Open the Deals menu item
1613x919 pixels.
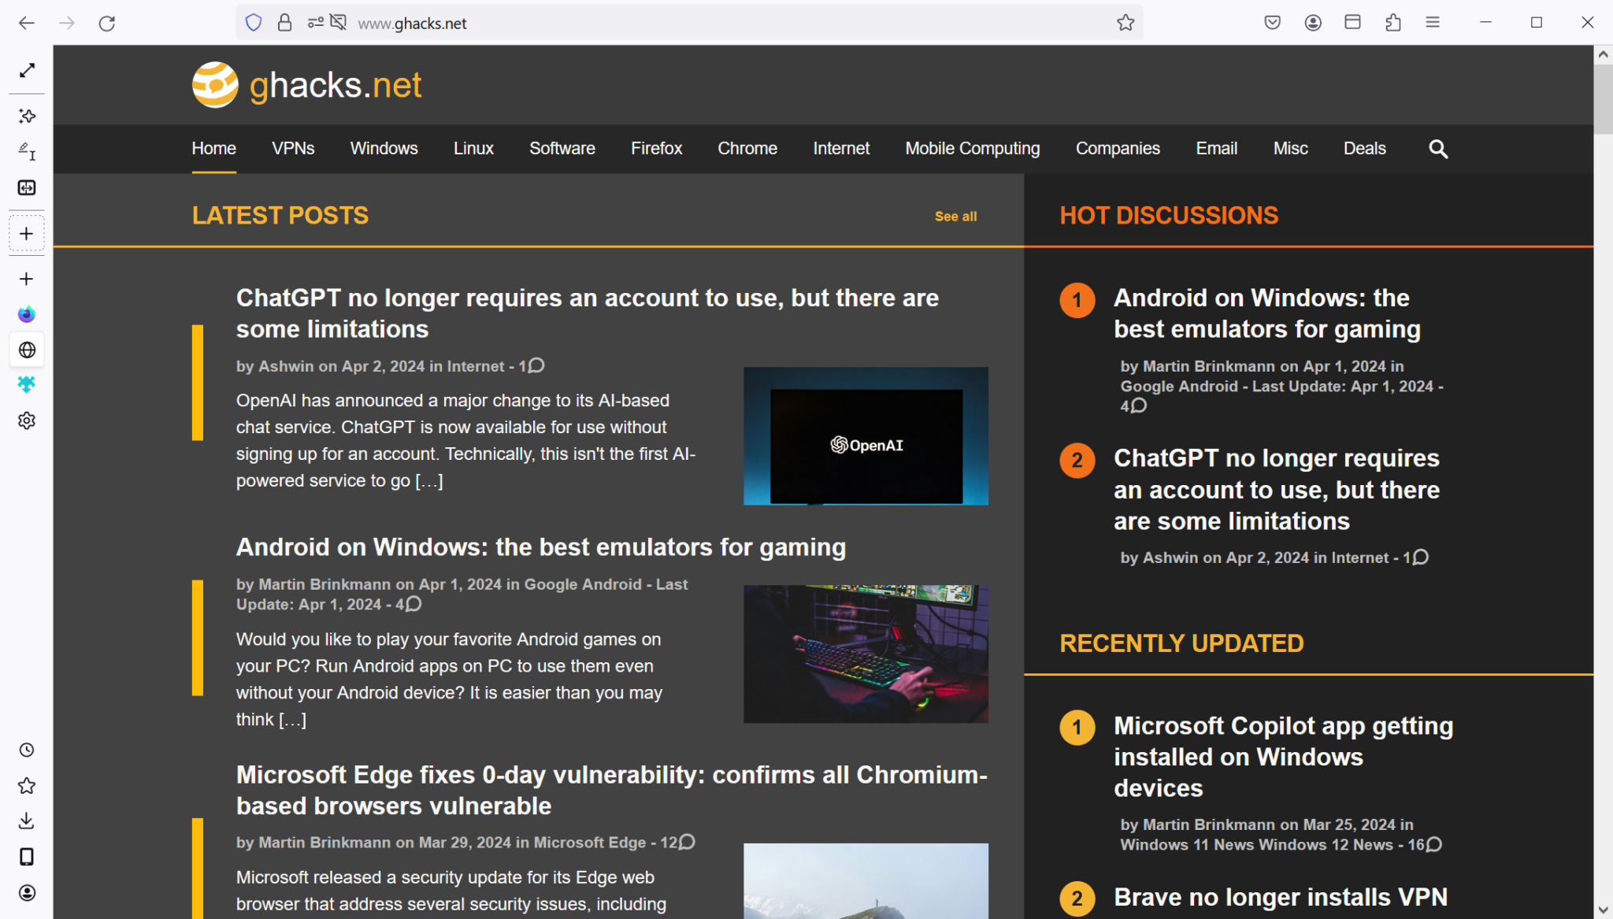[x=1365, y=149]
